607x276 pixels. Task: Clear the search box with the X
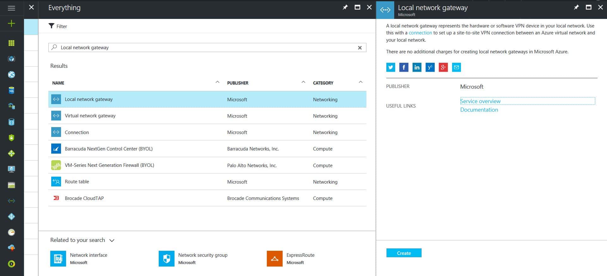click(360, 48)
